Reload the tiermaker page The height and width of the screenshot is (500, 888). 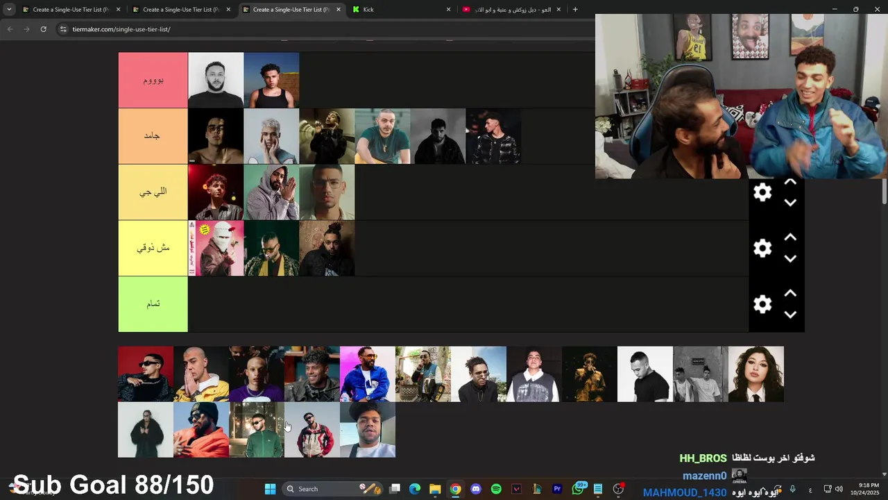point(43,29)
